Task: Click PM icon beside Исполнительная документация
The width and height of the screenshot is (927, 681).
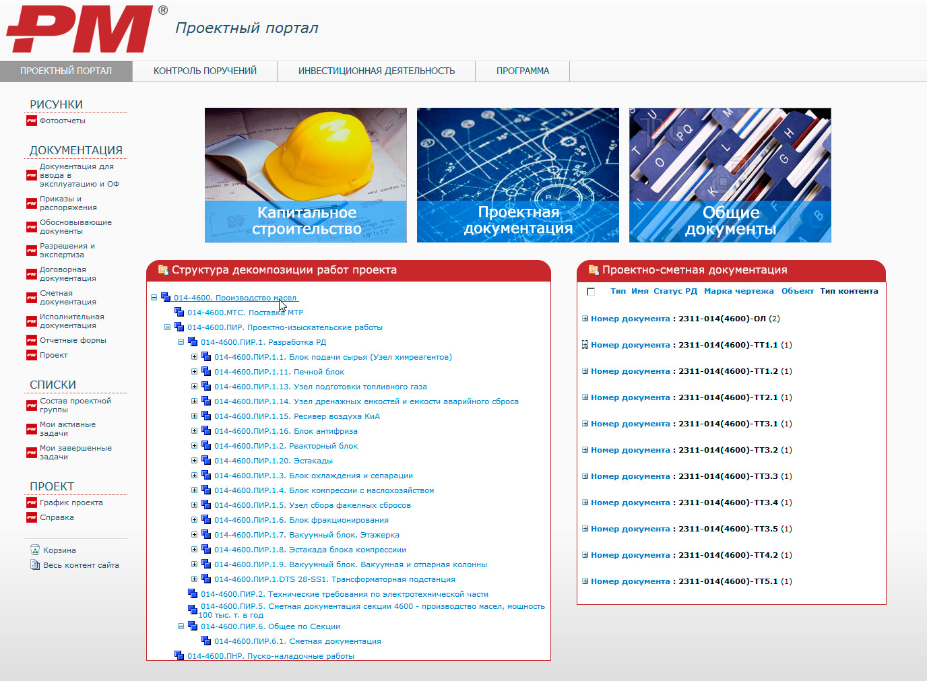Action: point(32,321)
